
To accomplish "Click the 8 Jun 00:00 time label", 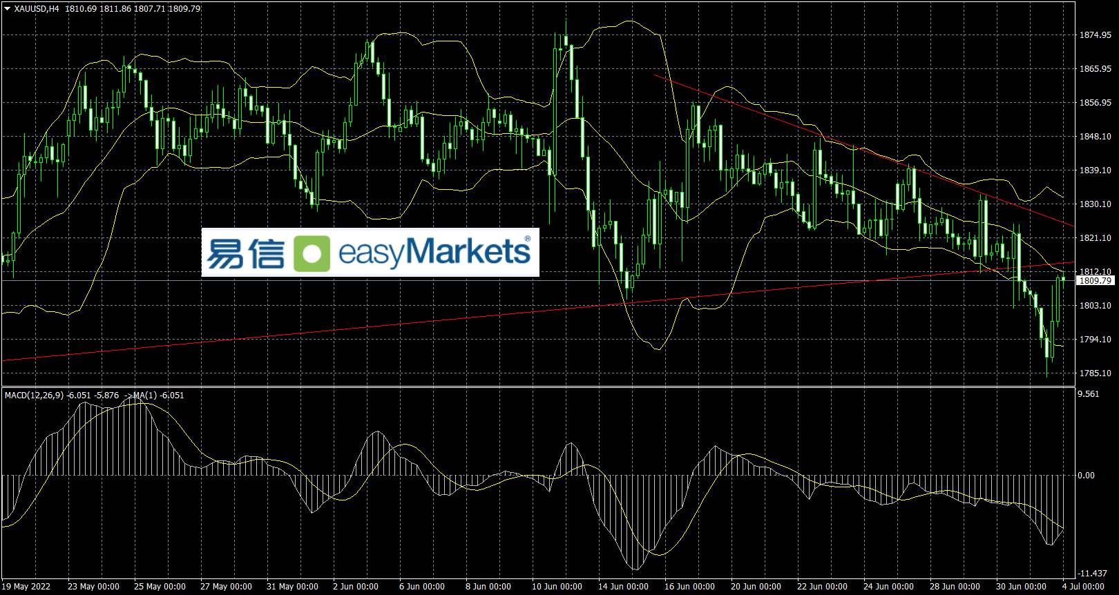I will coord(488,587).
